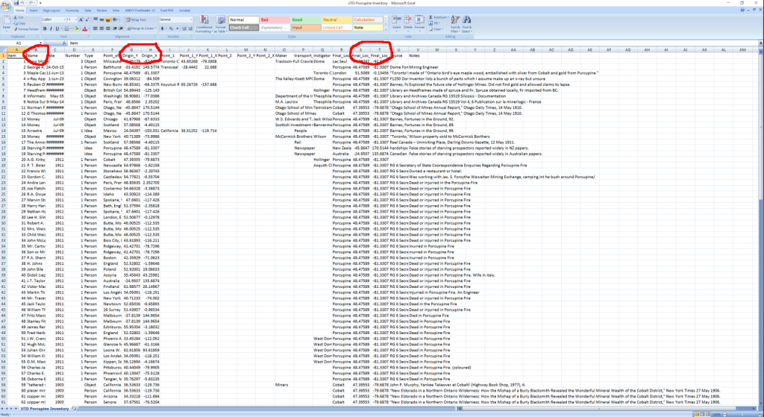Apply percent style
Viewport: 764px width, 417px height.
pyautogui.click(x=171, y=29)
